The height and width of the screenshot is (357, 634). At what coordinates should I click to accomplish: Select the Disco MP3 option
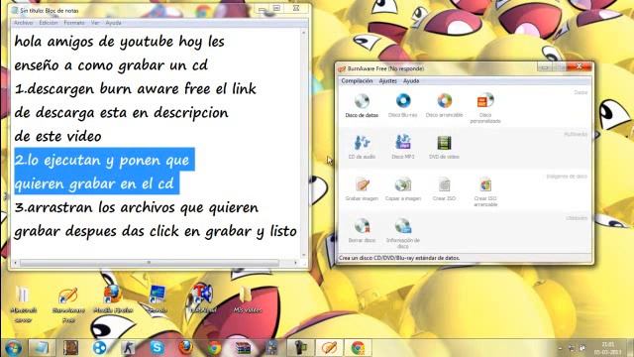coord(403,147)
